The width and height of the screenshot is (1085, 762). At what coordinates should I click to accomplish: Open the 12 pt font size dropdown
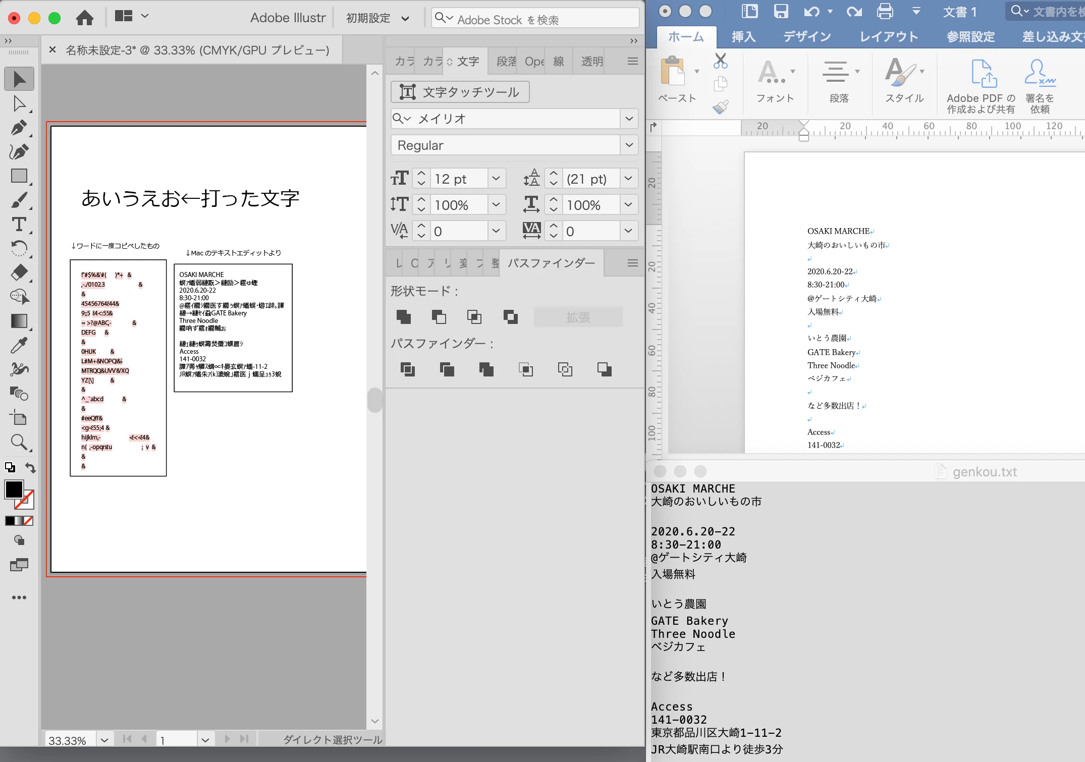click(496, 179)
